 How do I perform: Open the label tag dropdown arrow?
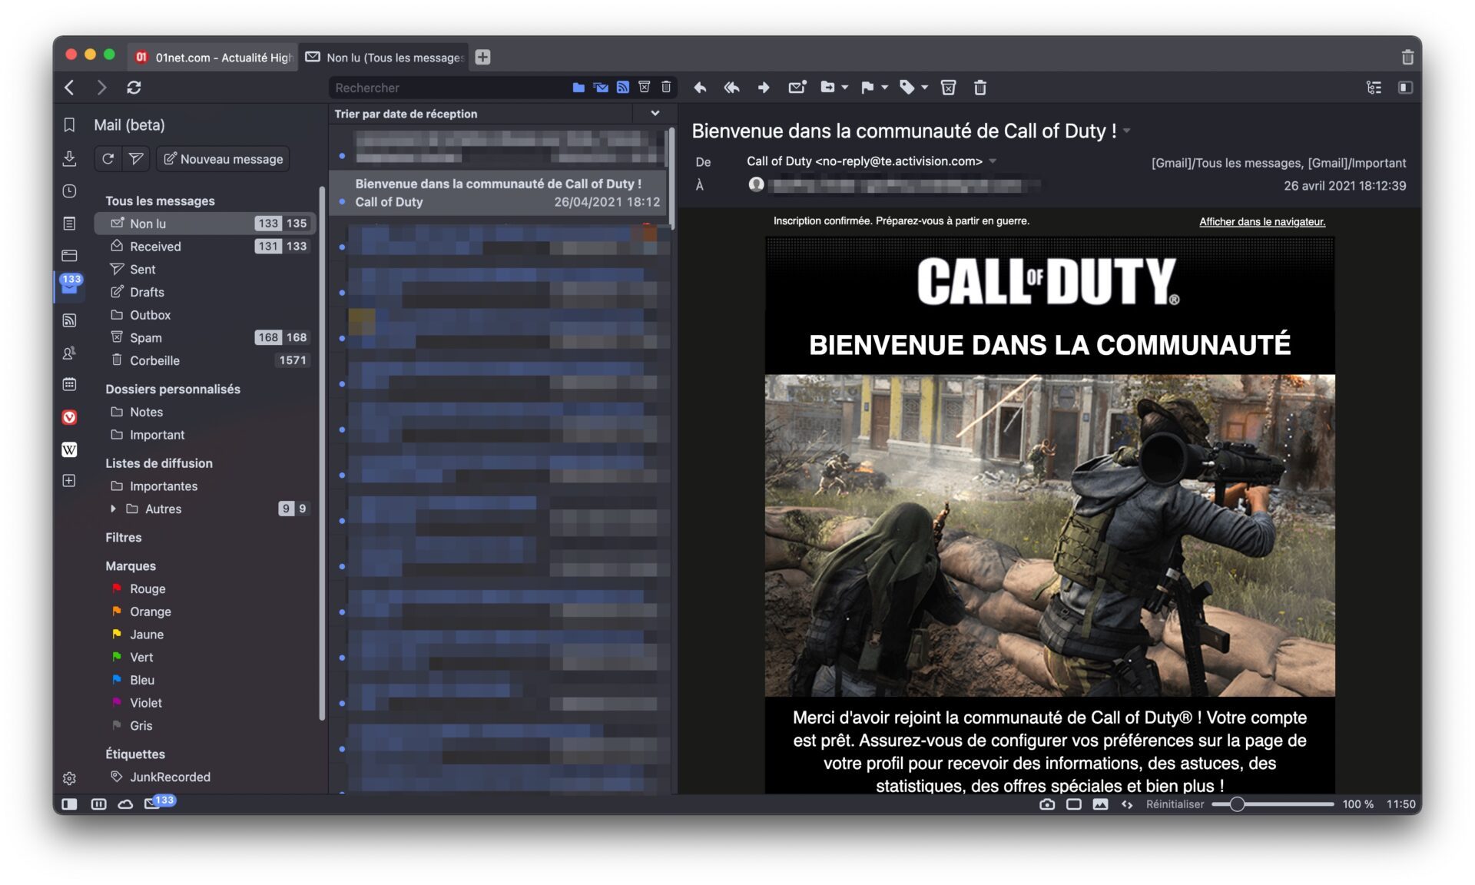tap(925, 88)
